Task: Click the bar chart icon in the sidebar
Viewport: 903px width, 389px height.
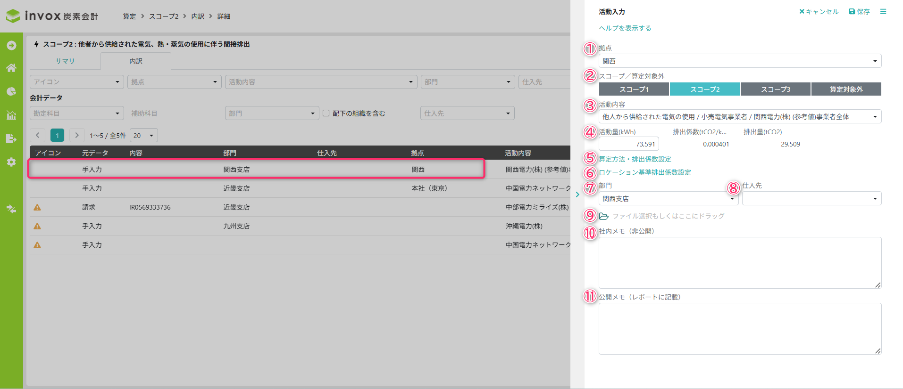Action: (11, 115)
